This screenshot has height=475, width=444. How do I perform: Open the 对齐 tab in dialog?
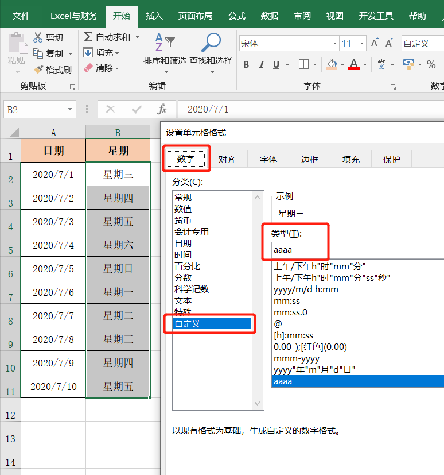[227, 159]
